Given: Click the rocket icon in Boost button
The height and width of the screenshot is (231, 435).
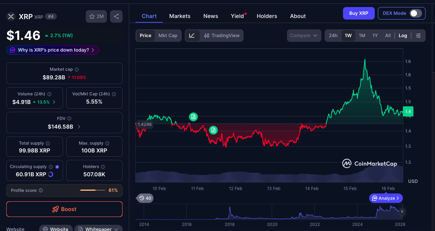Looking at the screenshot, I should click(56, 209).
